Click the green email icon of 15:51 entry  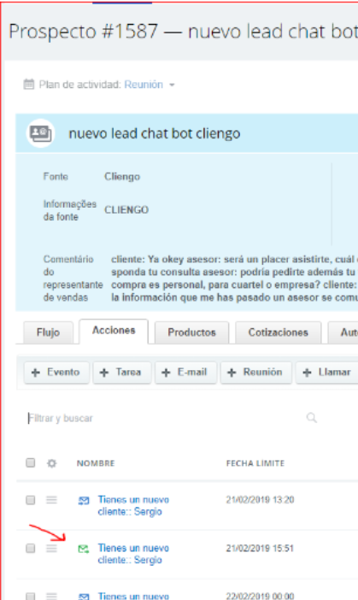click(84, 549)
